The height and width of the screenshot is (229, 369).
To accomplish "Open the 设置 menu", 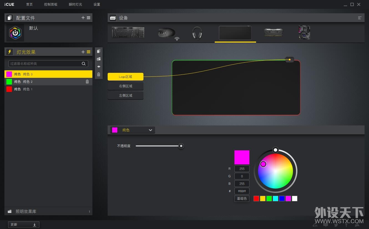I will coord(97,4).
